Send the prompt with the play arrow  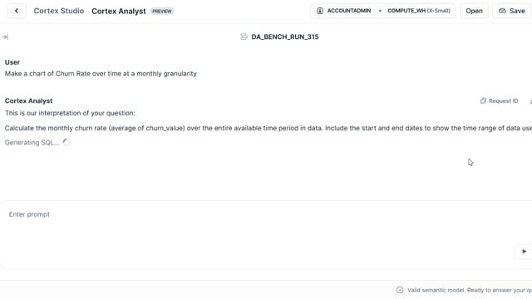524,251
